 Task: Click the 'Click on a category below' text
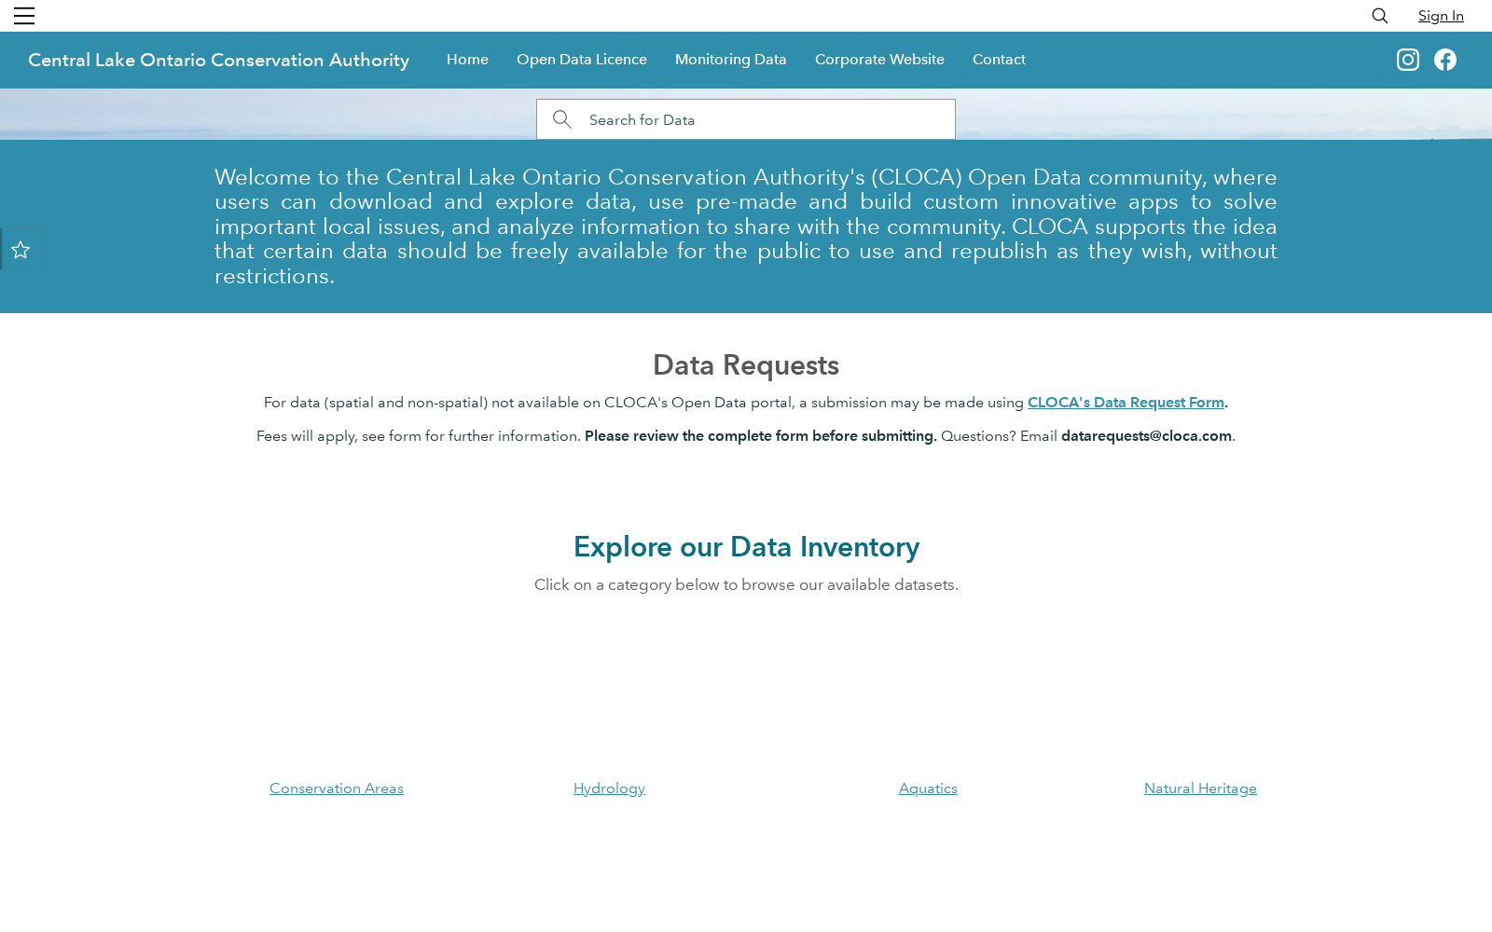point(746,585)
